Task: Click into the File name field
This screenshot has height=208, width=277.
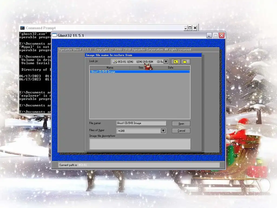Action: (x=141, y=123)
